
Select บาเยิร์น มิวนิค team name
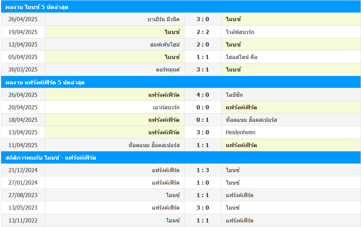(163, 19)
